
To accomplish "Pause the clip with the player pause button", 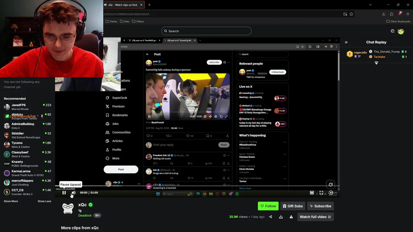I will [x=64, y=193].
